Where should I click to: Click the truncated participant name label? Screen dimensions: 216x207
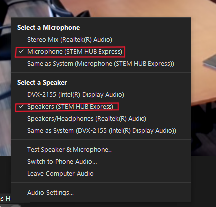coord(5,198)
